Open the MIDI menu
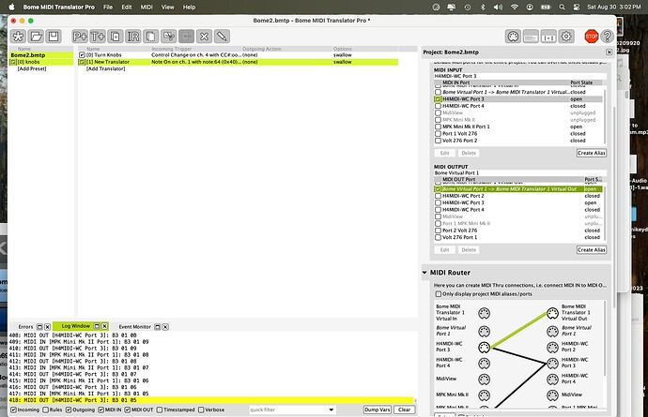Viewport: 648px width, 417px height. [x=147, y=7]
